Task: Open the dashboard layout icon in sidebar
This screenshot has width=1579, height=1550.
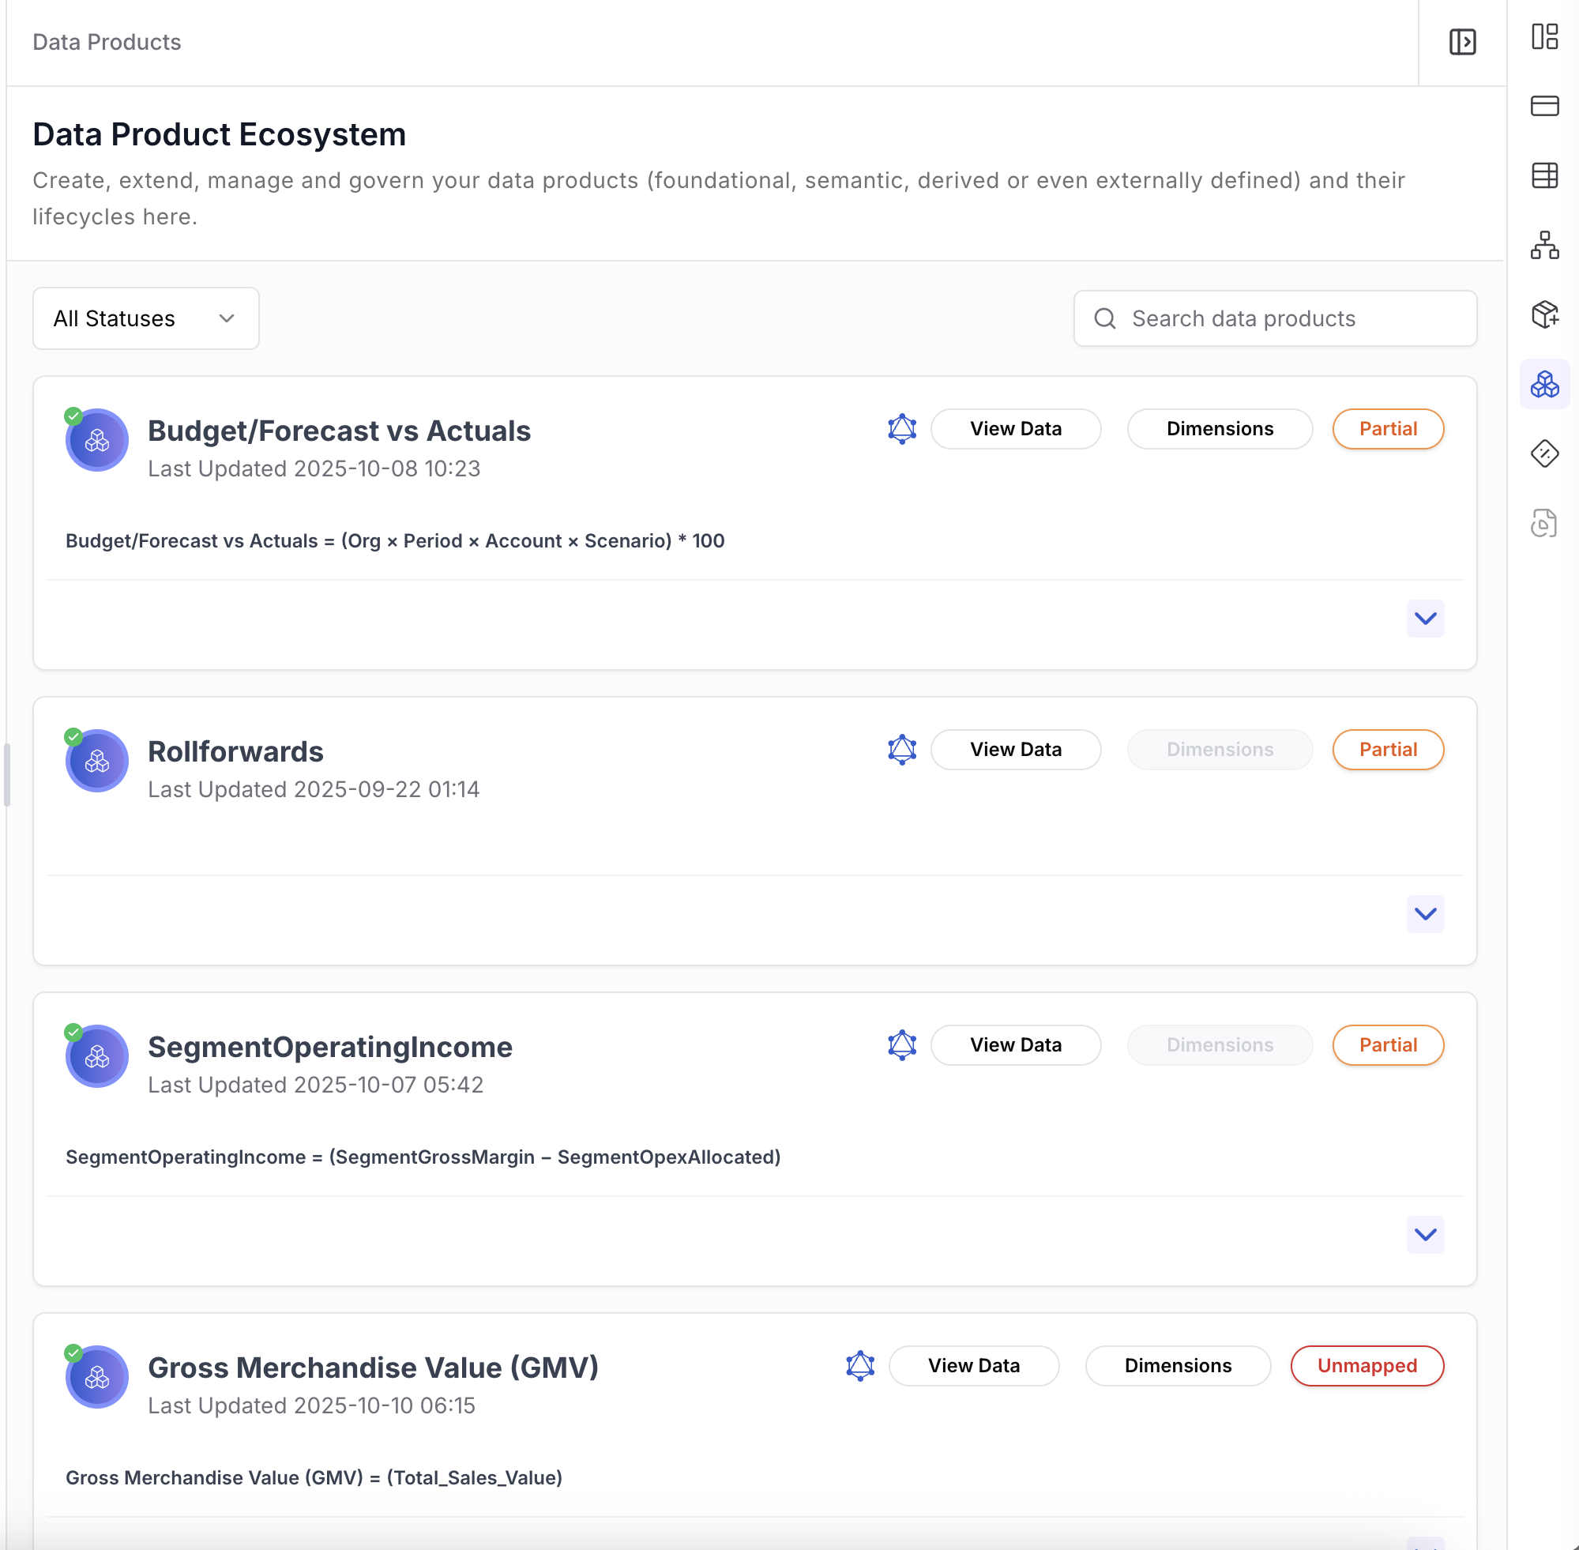Action: pos(1544,36)
